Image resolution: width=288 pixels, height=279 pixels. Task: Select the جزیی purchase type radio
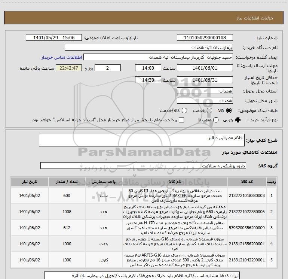(x=238, y=120)
